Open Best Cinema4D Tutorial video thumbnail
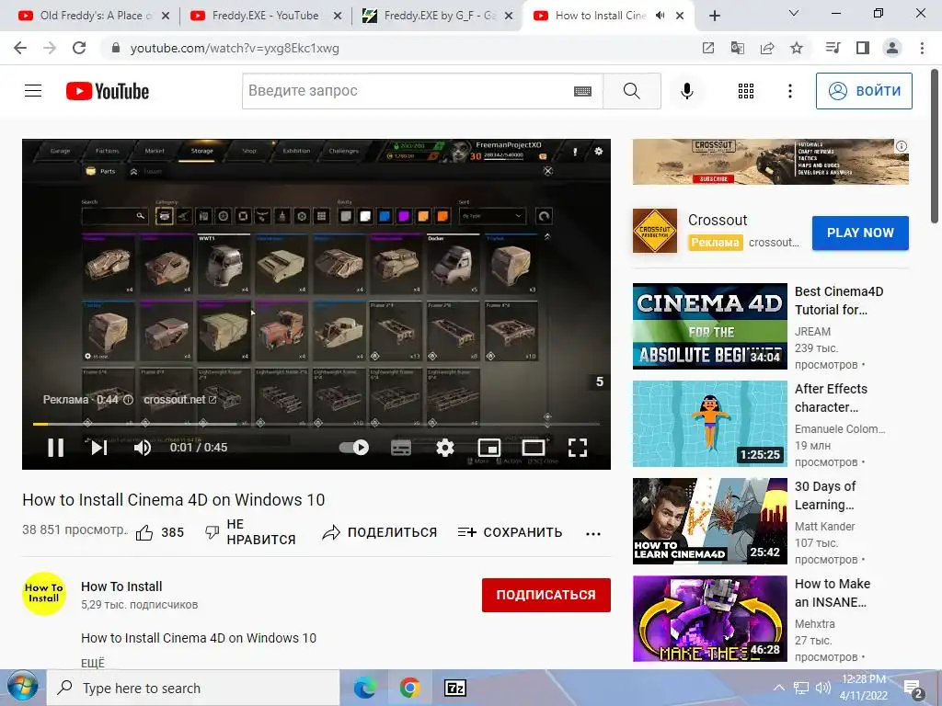Image resolution: width=942 pixels, height=706 pixels. 709,326
